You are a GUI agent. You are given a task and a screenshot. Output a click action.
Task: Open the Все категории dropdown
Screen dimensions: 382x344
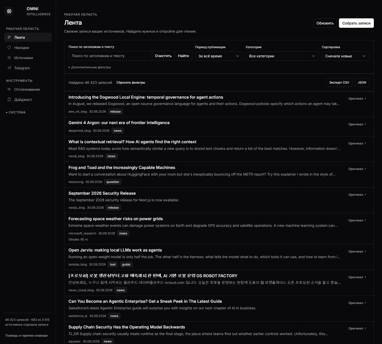(282, 56)
